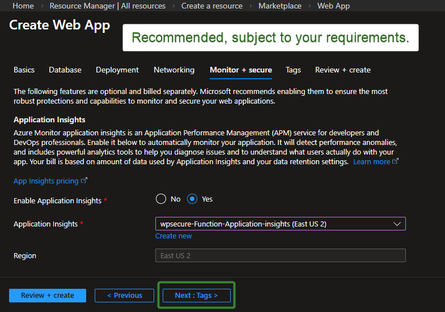Click dropdown chevron in Application Insights field
The image size is (445, 312).
pyautogui.click(x=397, y=224)
